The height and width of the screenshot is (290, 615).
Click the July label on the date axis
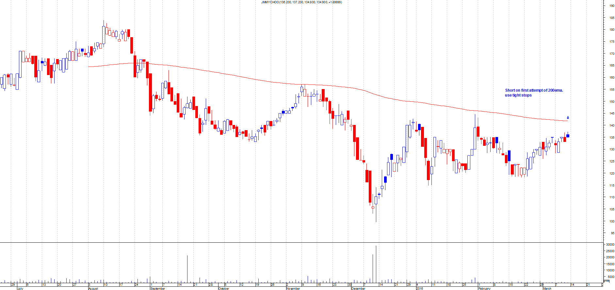coord(20,288)
